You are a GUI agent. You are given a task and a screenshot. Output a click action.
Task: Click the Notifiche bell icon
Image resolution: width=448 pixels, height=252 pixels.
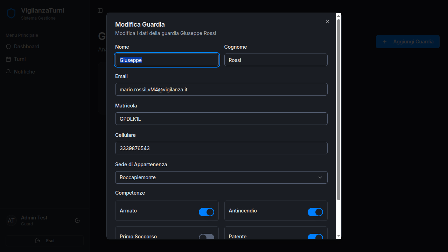point(9,72)
